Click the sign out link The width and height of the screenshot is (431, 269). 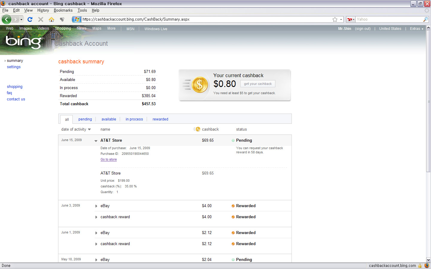363,29
